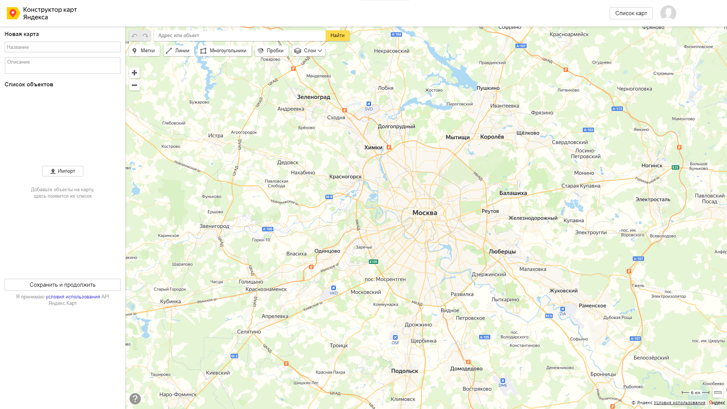Image resolution: width=727 pixels, height=409 pixels.
Task: Click the OSF airport icon
Action: 395,337
